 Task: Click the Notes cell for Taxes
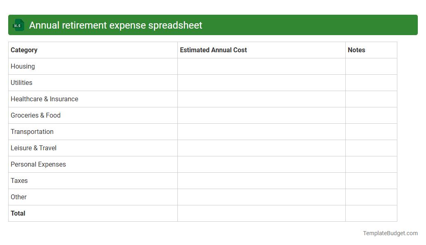(x=371, y=180)
